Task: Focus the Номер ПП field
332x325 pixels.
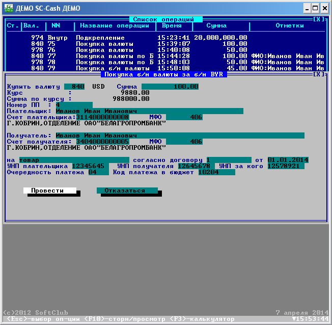Action: coord(74,105)
